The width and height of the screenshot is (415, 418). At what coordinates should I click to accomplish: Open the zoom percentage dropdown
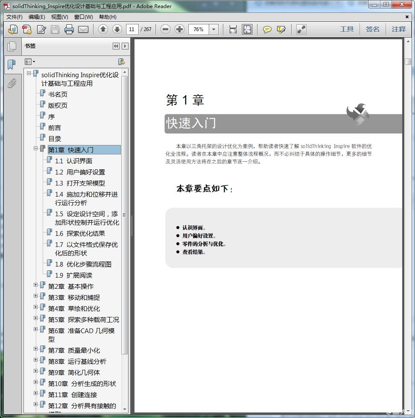[214, 29]
